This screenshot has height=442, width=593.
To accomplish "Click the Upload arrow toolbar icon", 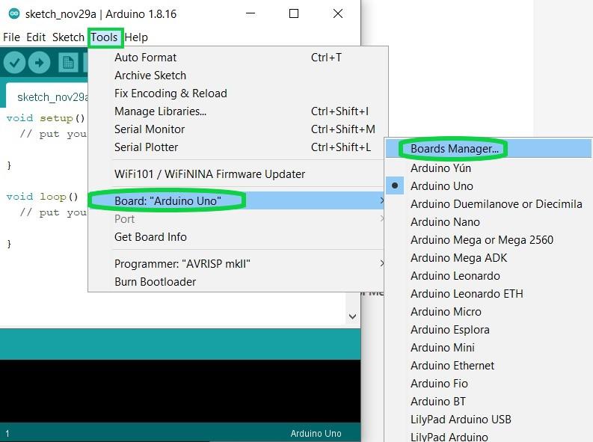I will point(39,63).
